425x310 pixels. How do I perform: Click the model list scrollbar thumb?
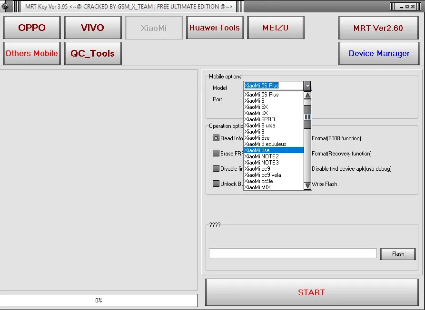pyautogui.click(x=307, y=117)
